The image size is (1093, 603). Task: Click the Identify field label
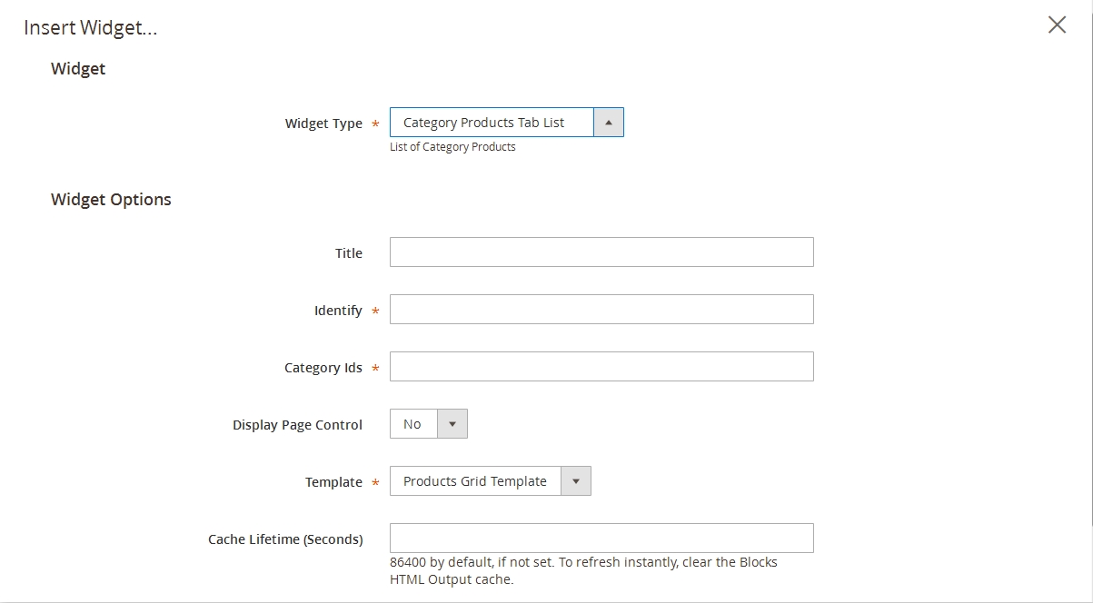(x=338, y=311)
